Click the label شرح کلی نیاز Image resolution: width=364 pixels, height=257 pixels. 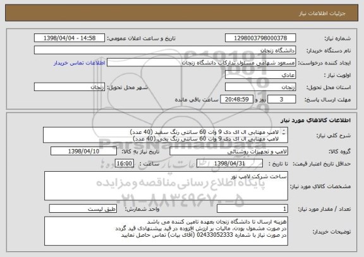pyautogui.click(x=334, y=136)
